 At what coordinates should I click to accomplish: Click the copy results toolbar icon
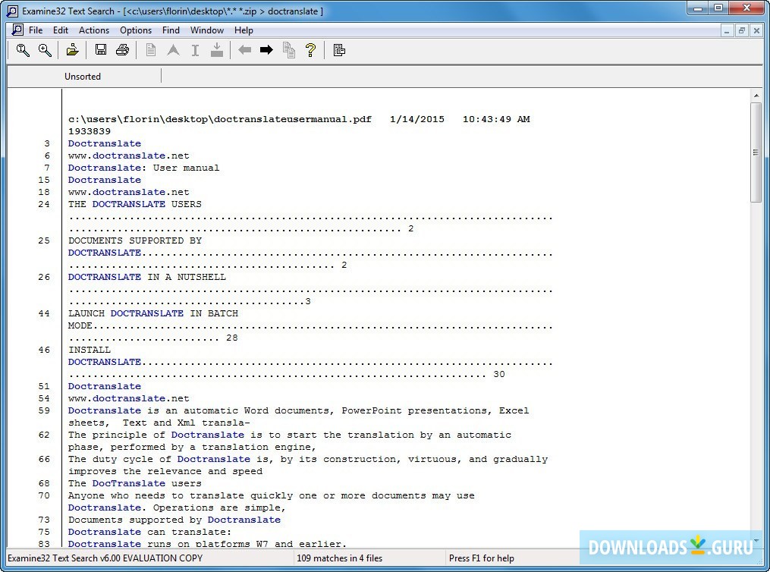[x=288, y=50]
